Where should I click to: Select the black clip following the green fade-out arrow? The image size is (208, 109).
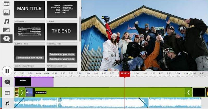(199, 92)
